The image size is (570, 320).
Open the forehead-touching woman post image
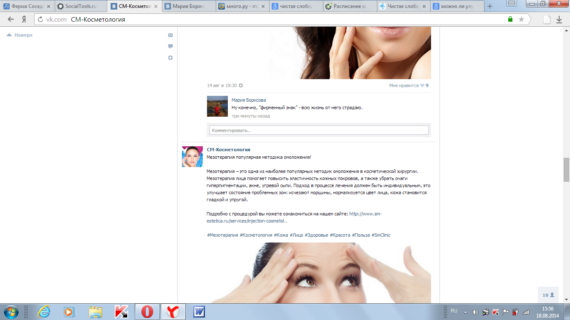[x=319, y=272]
